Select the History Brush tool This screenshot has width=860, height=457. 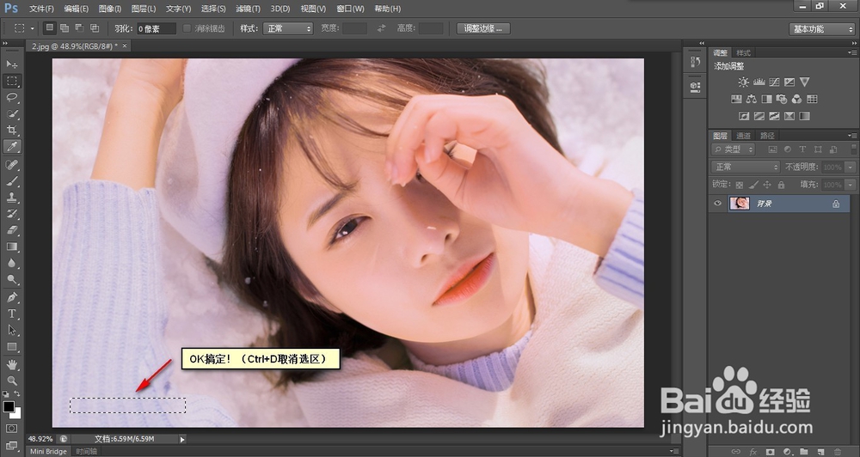pyautogui.click(x=11, y=214)
